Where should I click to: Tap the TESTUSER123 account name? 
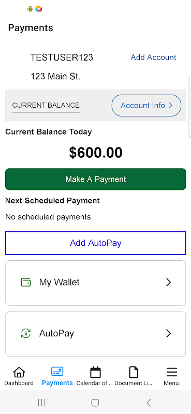pos(62,57)
